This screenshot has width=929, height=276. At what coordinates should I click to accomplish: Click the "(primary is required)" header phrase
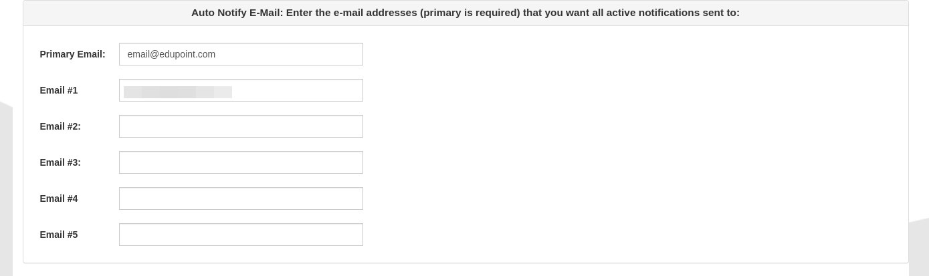(x=470, y=13)
